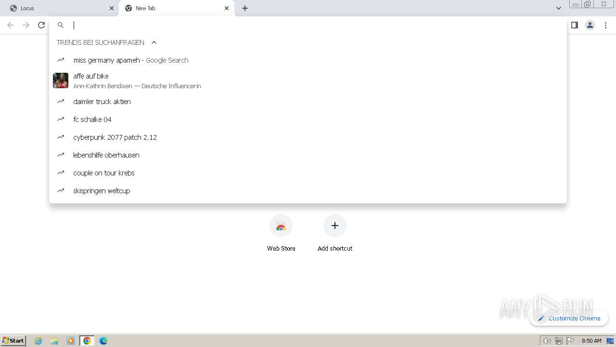The width and height of the screenshot is (616, 347).
Task: Open File Explorer from taskbar
Action: point(54,341)
